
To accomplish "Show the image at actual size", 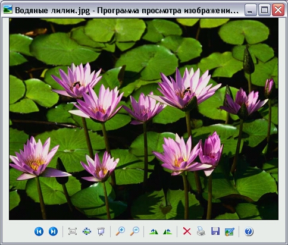I will pos(87,231).
